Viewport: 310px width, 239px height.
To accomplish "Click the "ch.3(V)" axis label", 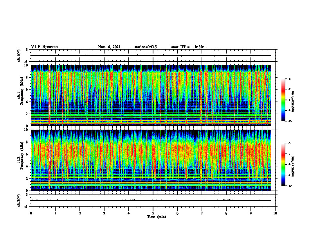I will [18, 200].
